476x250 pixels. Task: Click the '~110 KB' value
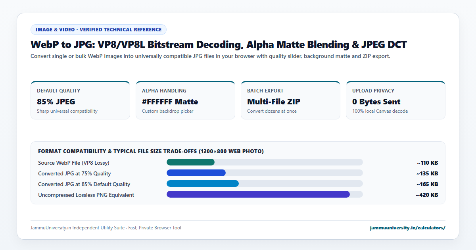coord(428,163)
